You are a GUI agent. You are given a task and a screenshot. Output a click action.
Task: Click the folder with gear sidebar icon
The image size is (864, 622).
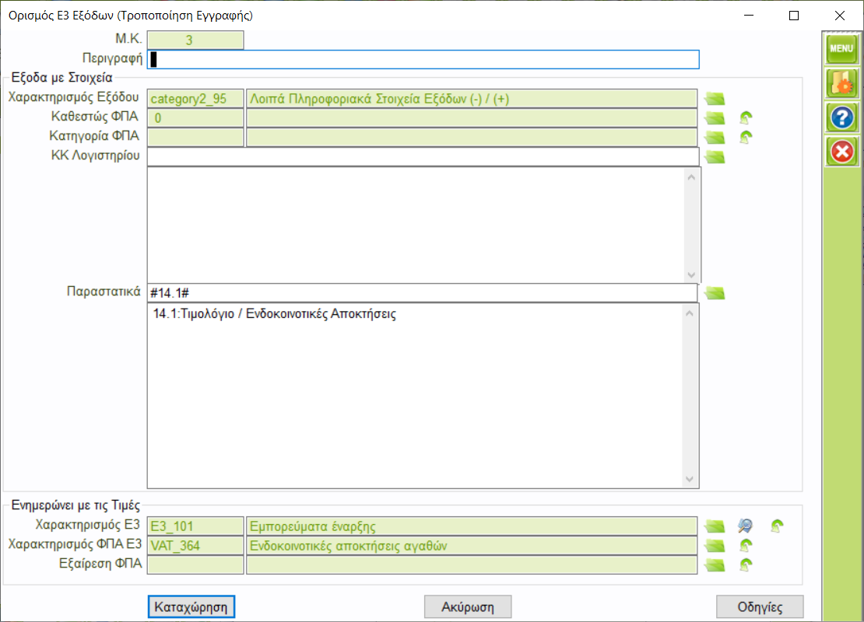841,83
